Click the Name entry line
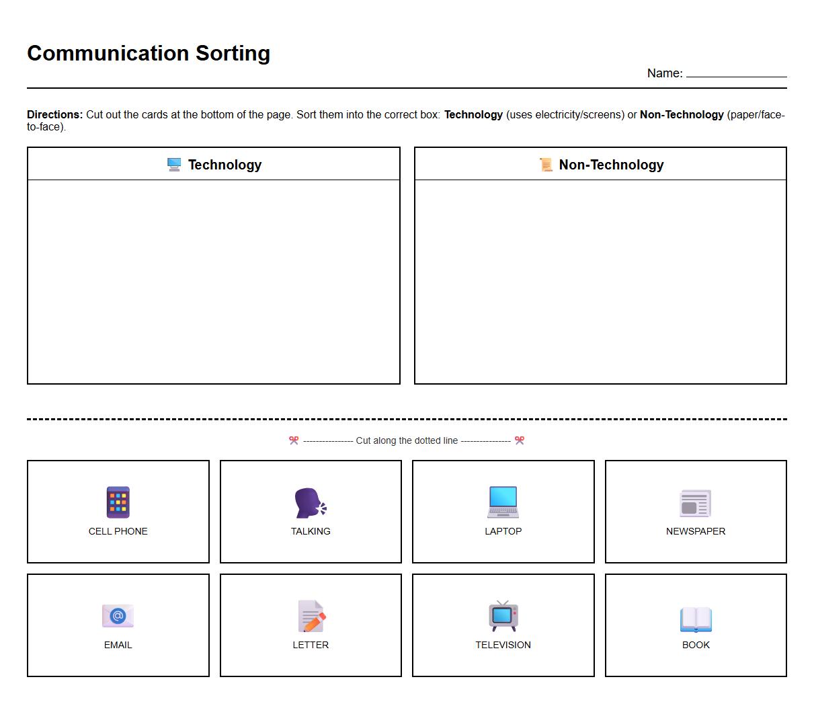Screen dimensions: 814x704 pos(737,74)
